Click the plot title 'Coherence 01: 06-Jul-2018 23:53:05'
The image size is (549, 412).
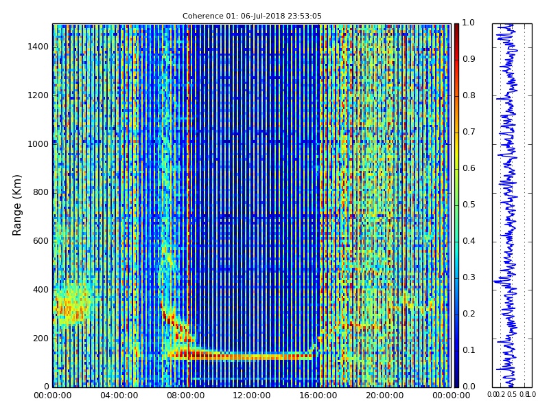click(x=252, y=16)
